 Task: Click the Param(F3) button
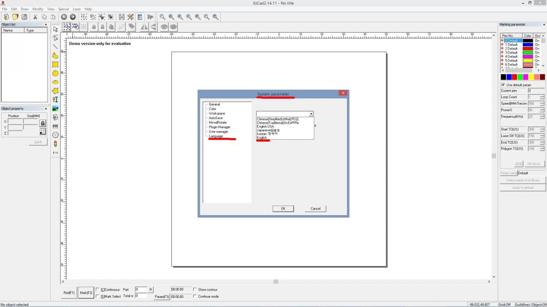pos(162,297)
